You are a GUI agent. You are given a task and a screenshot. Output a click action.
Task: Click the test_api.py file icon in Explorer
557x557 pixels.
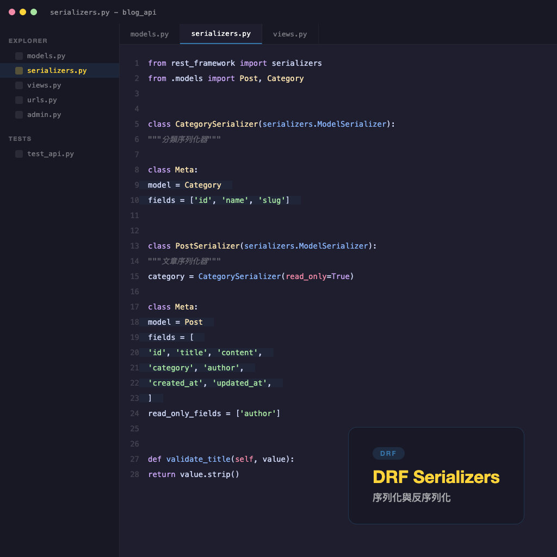coord(19,154)
